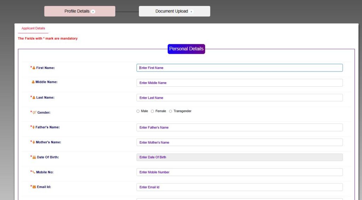Screen dimensions: 362x200
Task: Click the 'Mobile No:' label text
Action: tap(45, 172)
